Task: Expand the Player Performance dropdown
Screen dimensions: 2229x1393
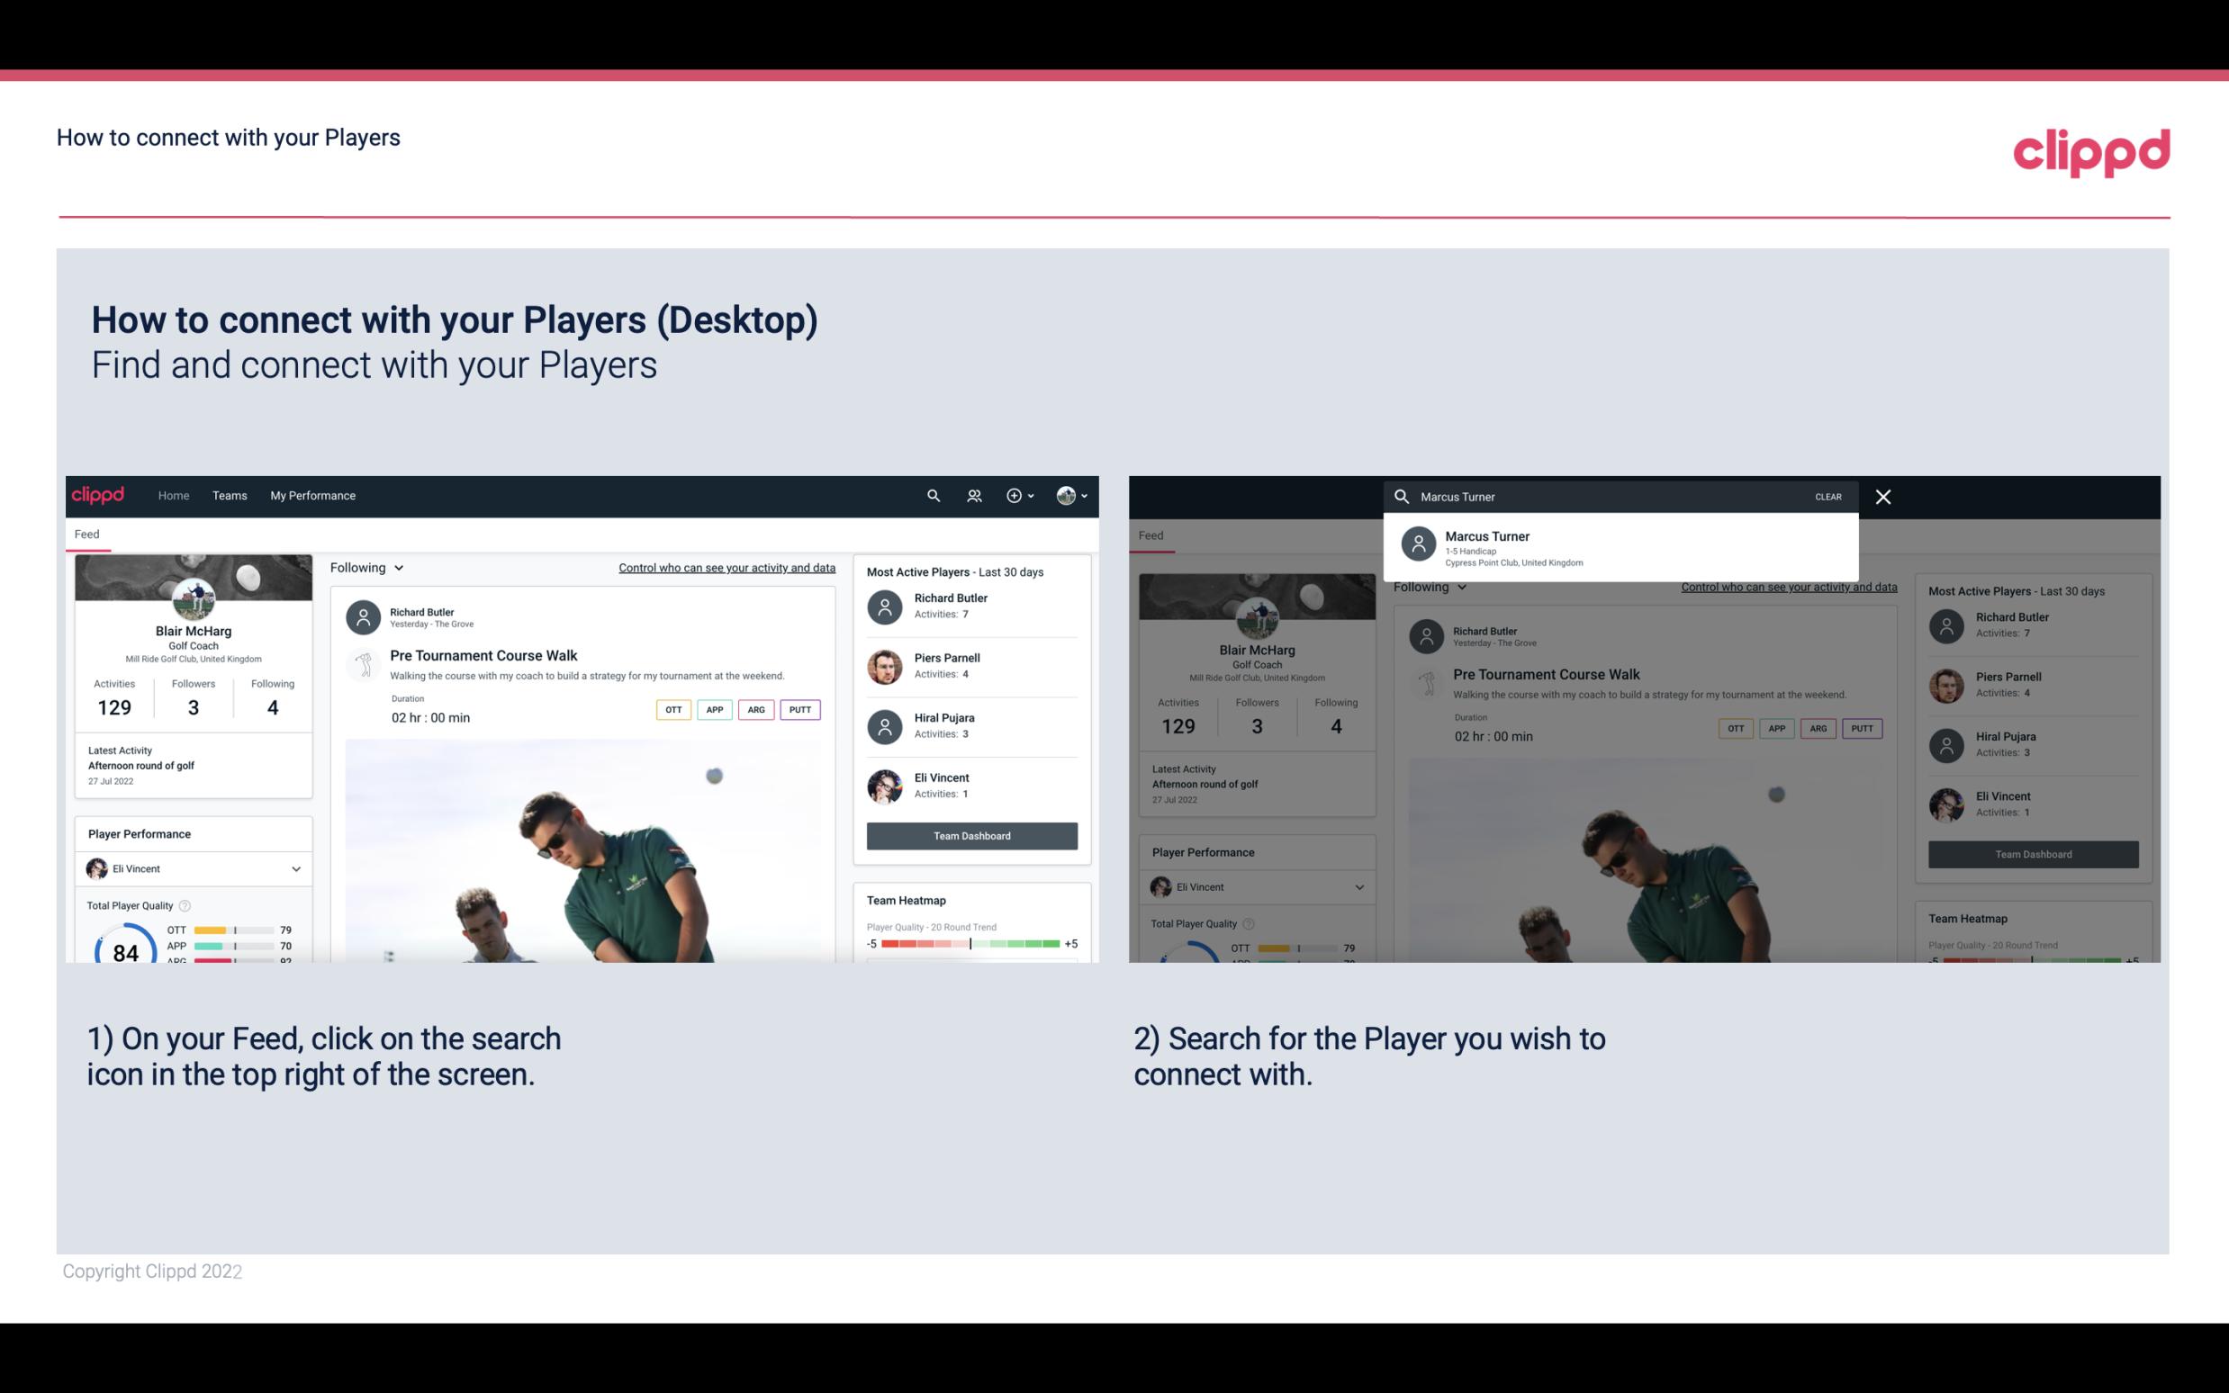Action: pos(297,868)
